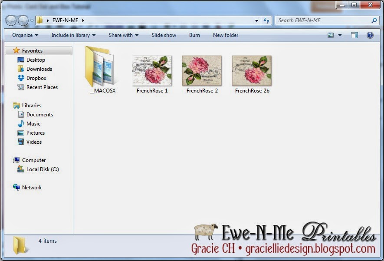The height and width of the screenshot is (261, 384).
Task: Create a New folder
Action: (x=226, y=35)
